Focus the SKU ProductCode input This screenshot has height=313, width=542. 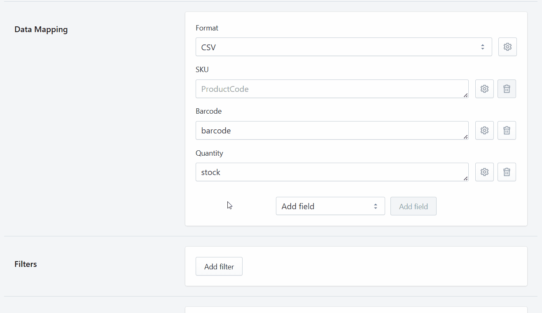click(x=332, y=89)
